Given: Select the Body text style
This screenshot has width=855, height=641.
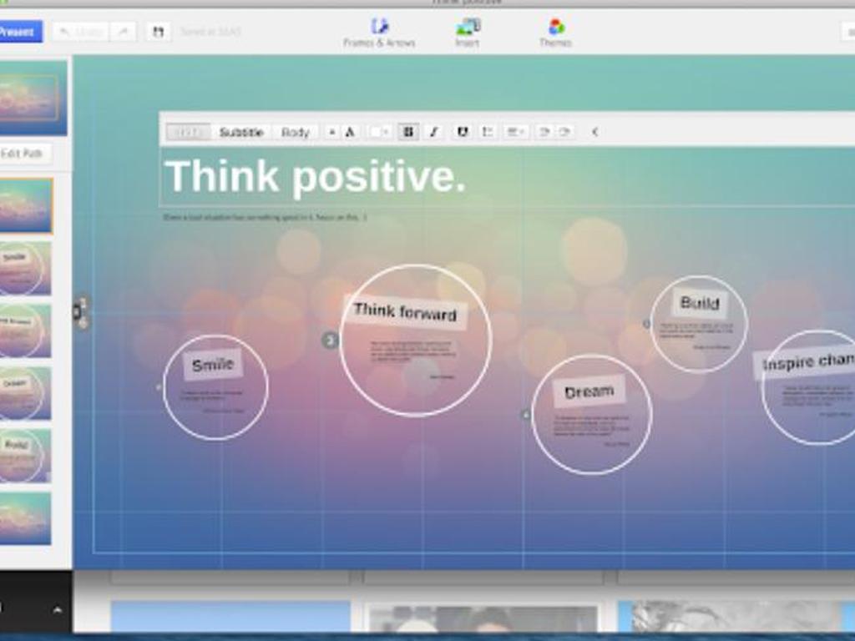Looking at the screenshot, I should pyautogui.click(x=295, y=132).
